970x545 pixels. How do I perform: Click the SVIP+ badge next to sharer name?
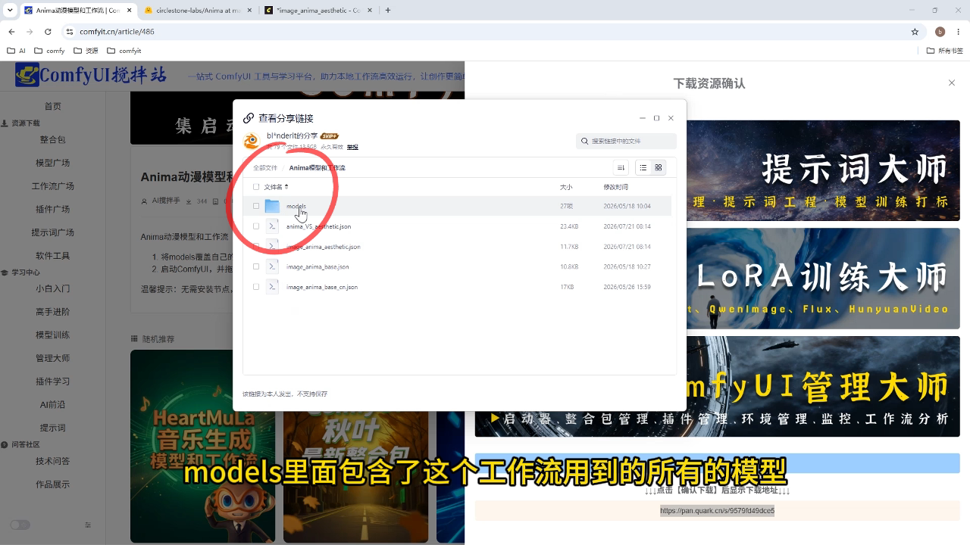329,136
